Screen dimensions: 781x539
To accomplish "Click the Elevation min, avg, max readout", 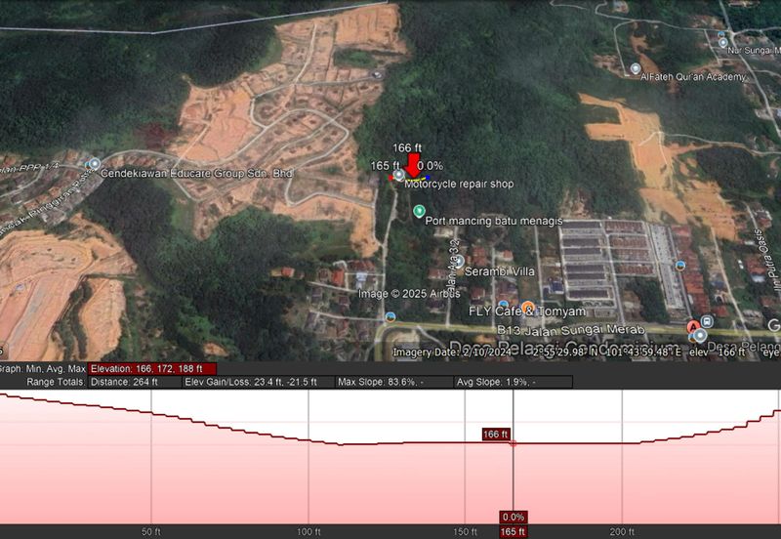I will pyautogui.click(x=152, y=369).
